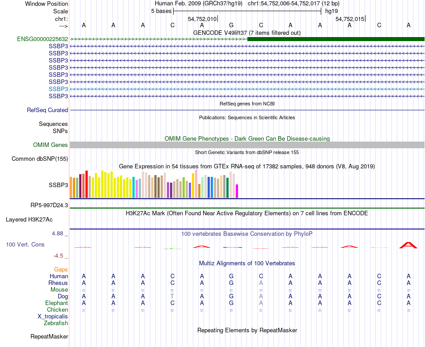Image resolution: width=425 pixels, height=347 pixels.
Task: Open the Layered H3K27Ac track label
Action: [x=29, y=220]
